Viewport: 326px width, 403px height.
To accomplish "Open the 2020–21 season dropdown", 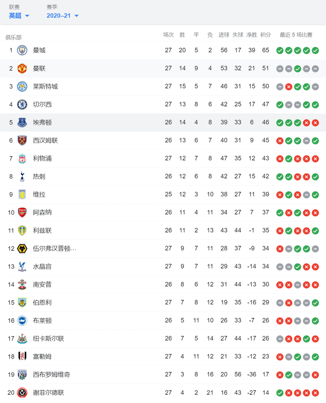I will 62,16.
